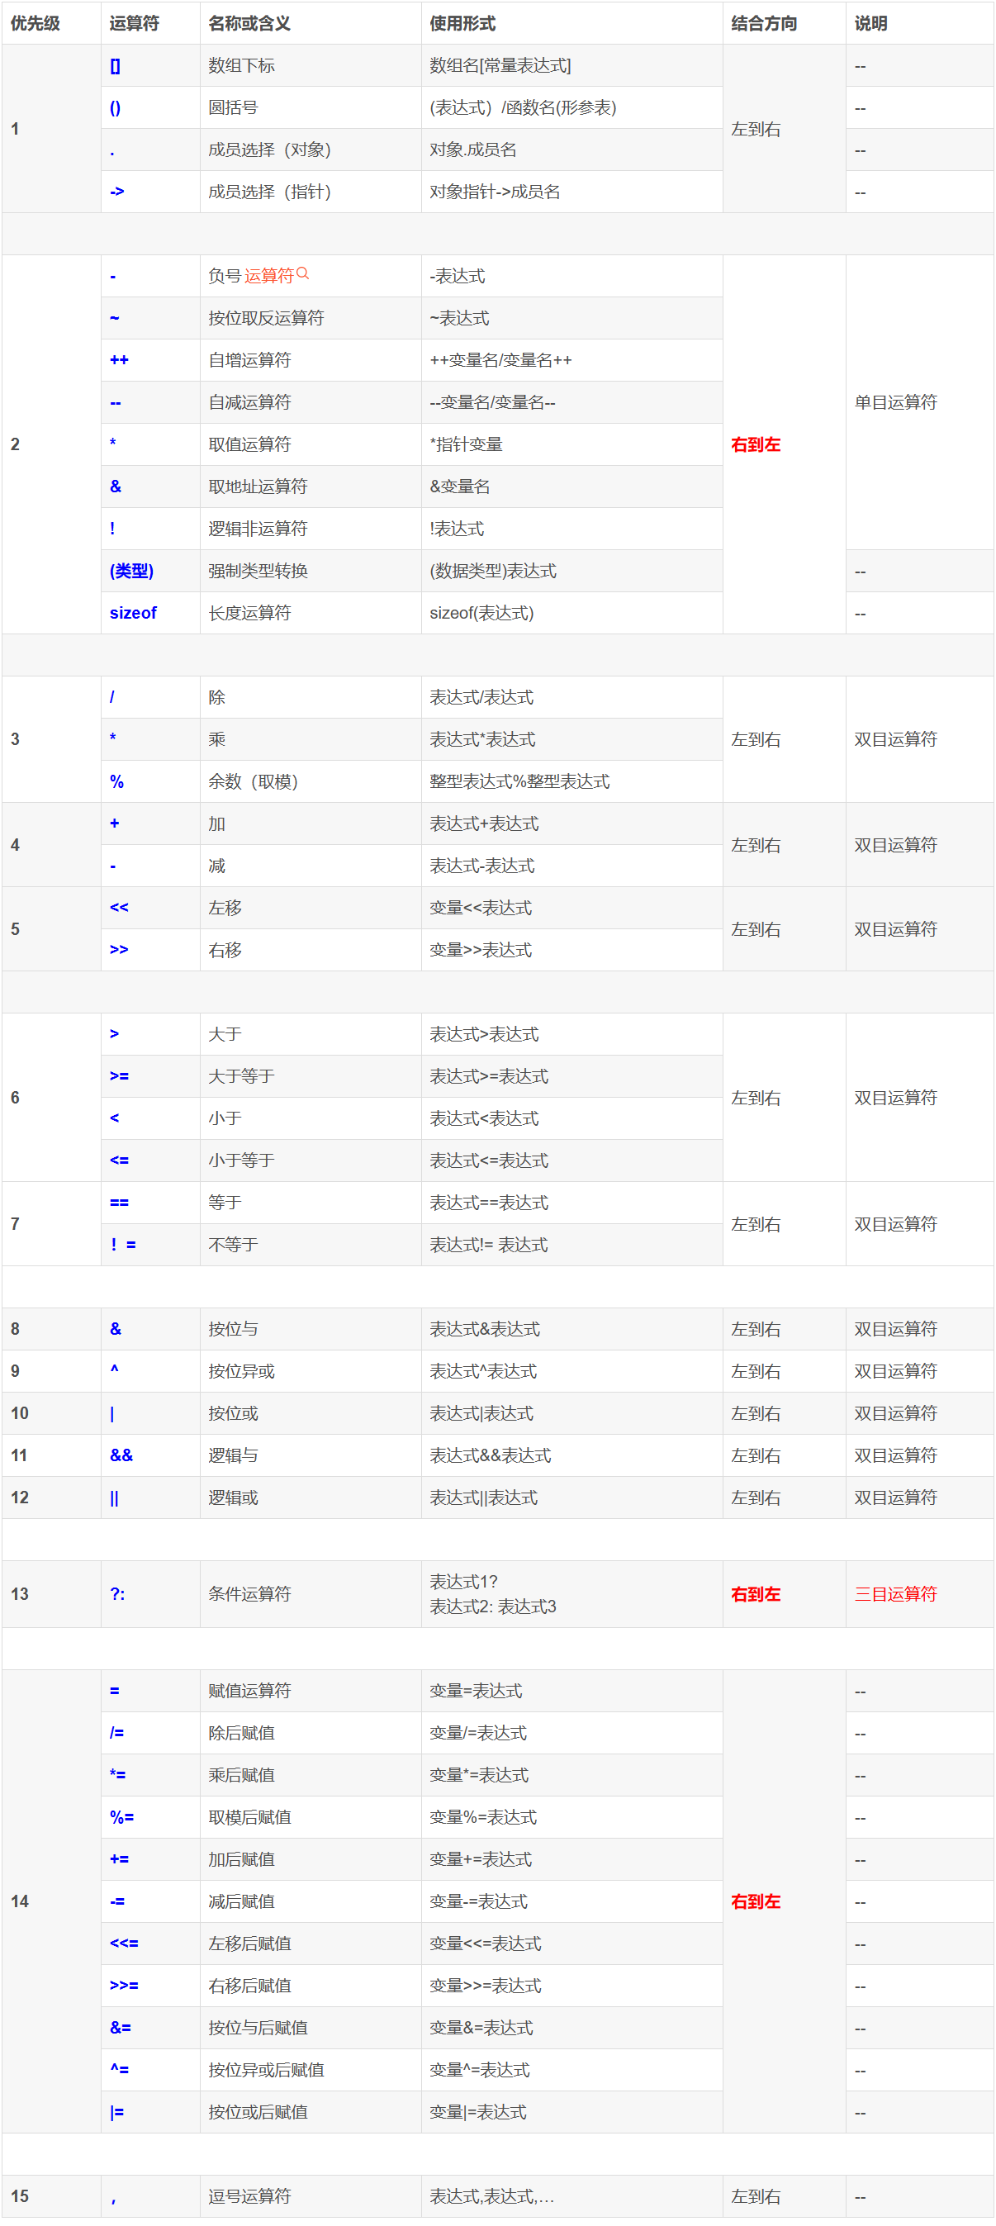Click the 取值运算符 name cell
Screen dimensions: 996x2226
coord(311,444)
